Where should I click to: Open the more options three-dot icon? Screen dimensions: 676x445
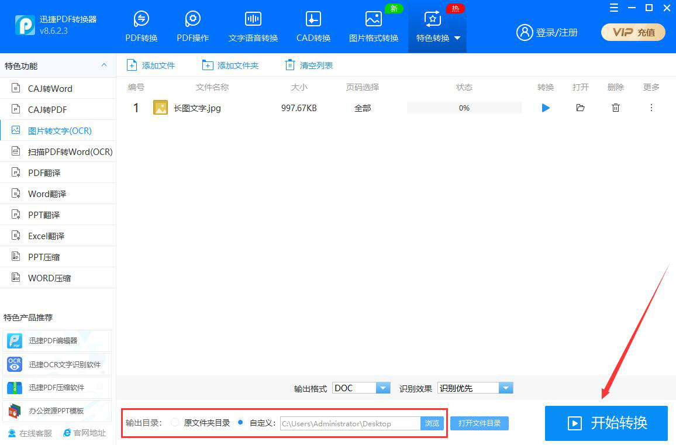(x=651, y=108)
